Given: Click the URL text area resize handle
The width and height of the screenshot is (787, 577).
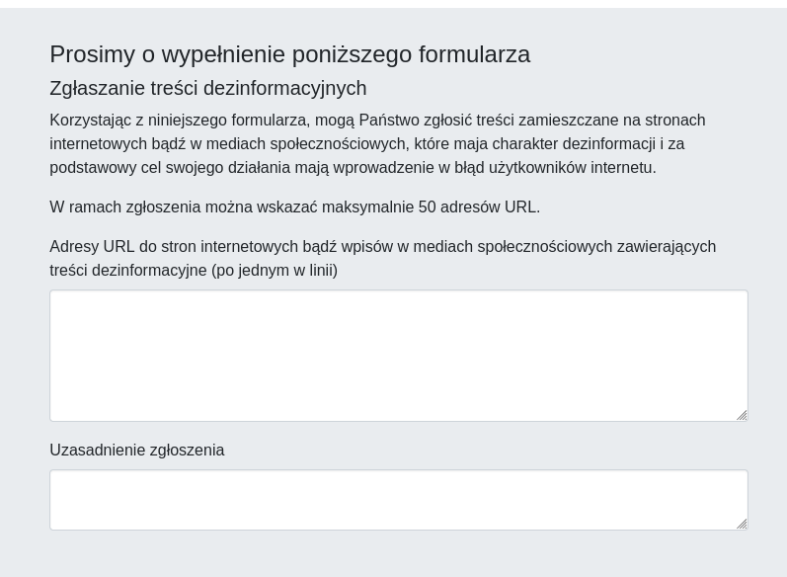Looking at the screenshot, I should (742, 415).
